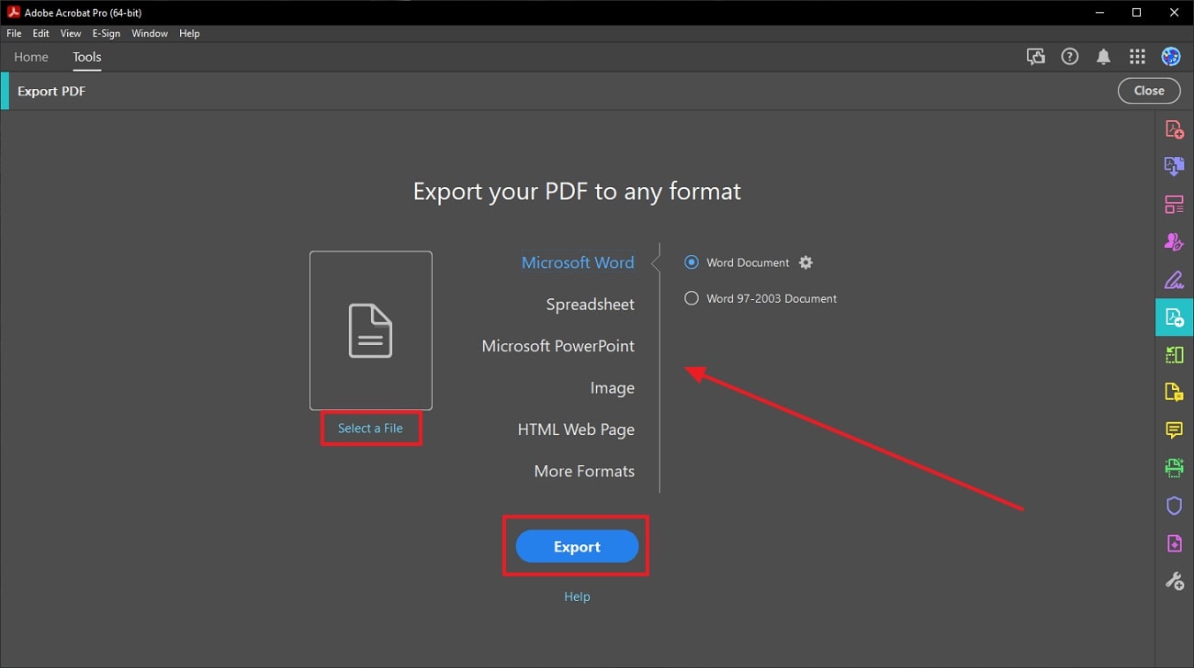Open the Protect shield tool in sidebar
Image resolution: width=1194 pixels, height=668 pixels.
1174,506
